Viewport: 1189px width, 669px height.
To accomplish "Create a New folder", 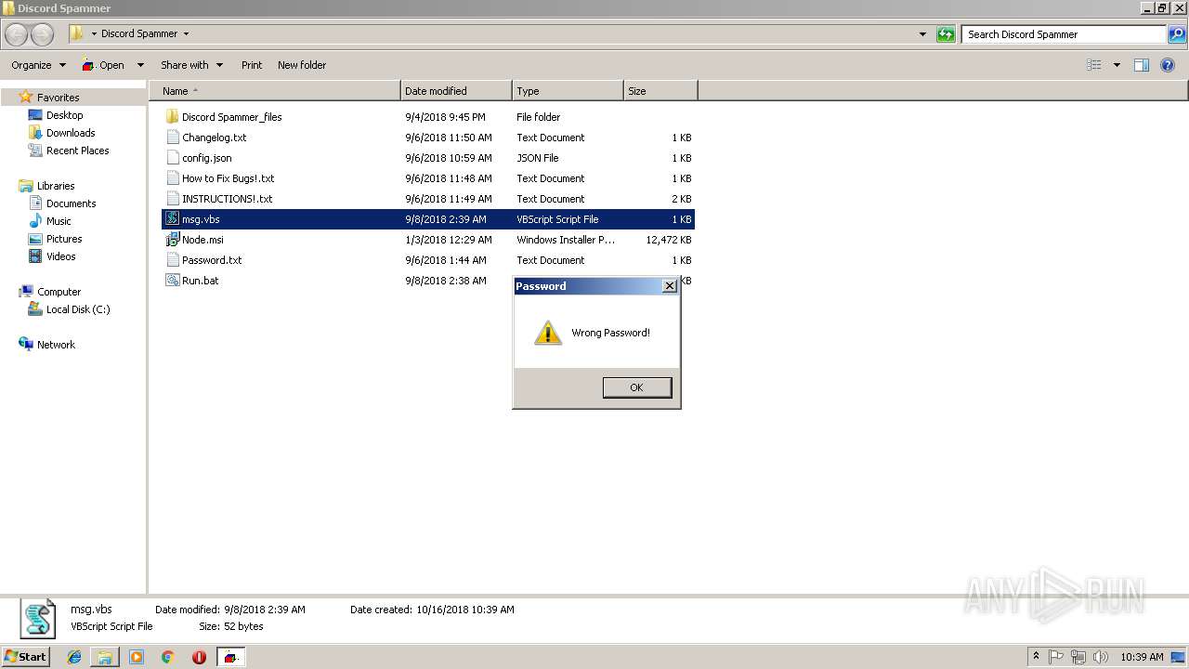I will 302,65.
